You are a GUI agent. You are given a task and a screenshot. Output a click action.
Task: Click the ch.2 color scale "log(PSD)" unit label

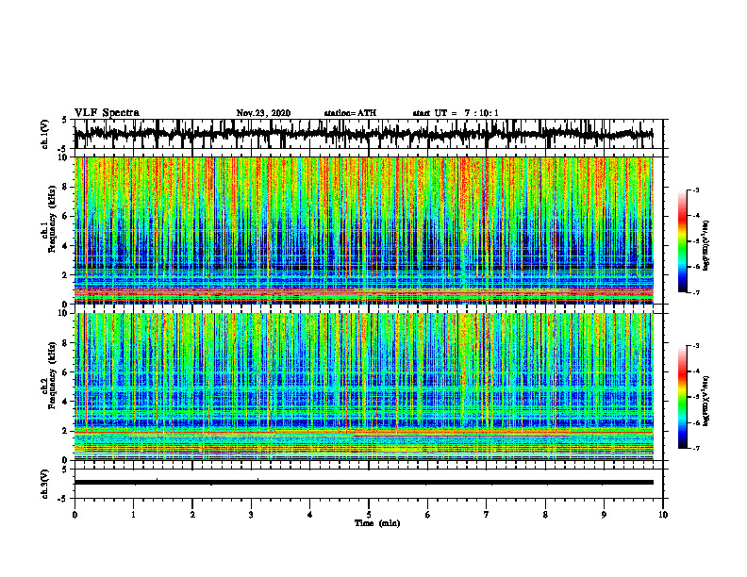706,400
